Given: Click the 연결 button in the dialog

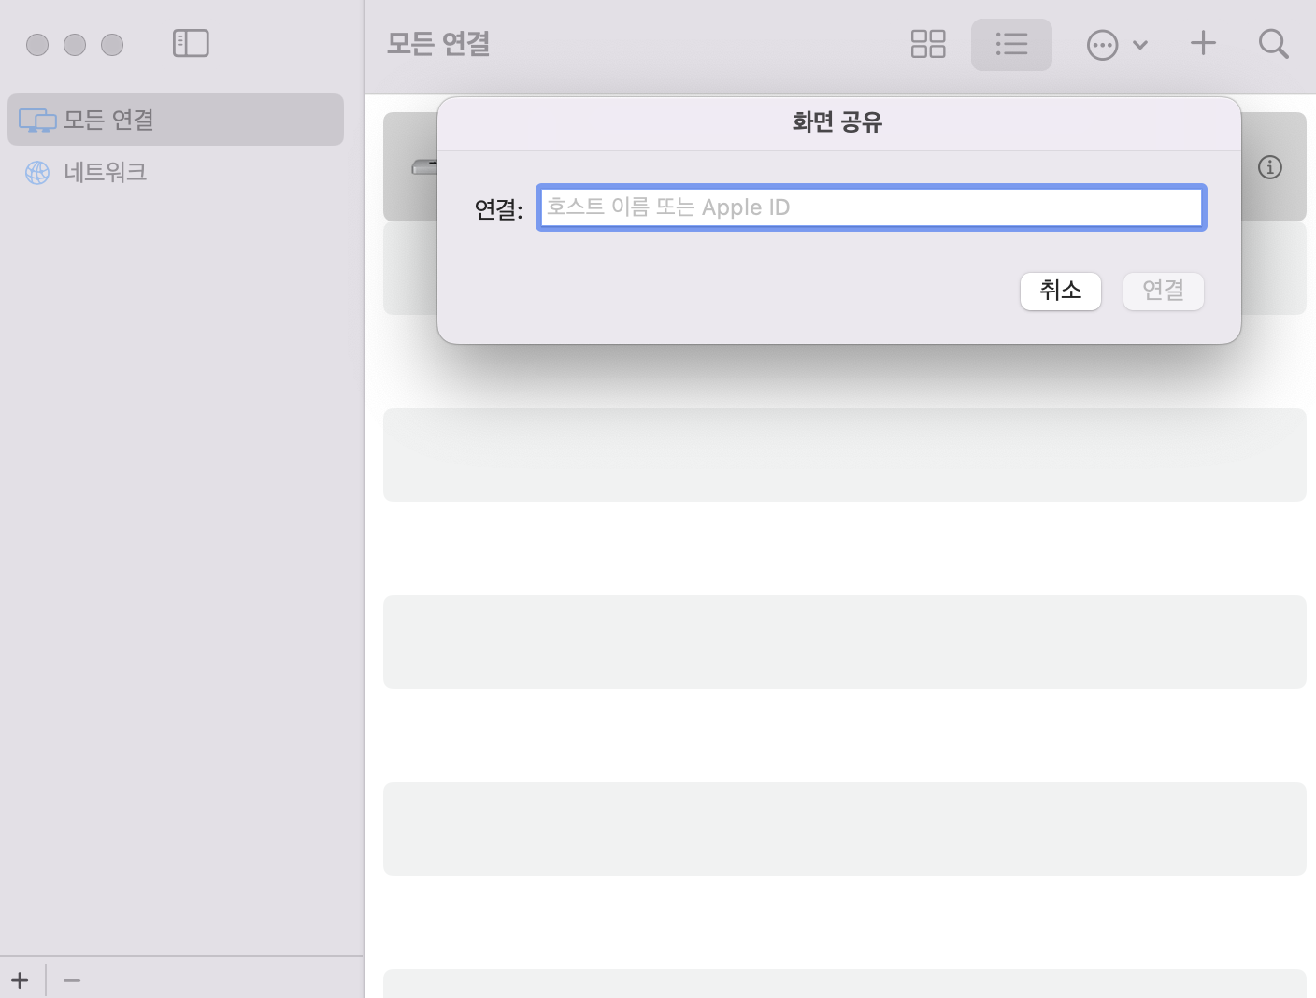Looking at the screenshot, I should click(x=1163, y=291).
